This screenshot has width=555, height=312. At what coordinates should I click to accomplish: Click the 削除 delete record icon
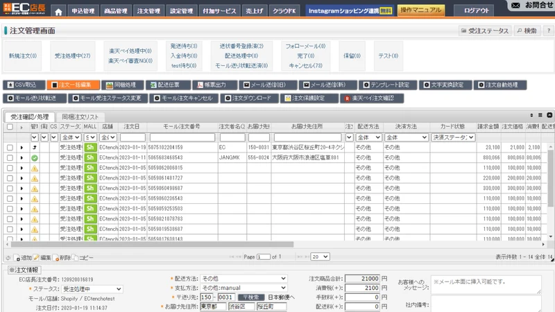[56, 258]
